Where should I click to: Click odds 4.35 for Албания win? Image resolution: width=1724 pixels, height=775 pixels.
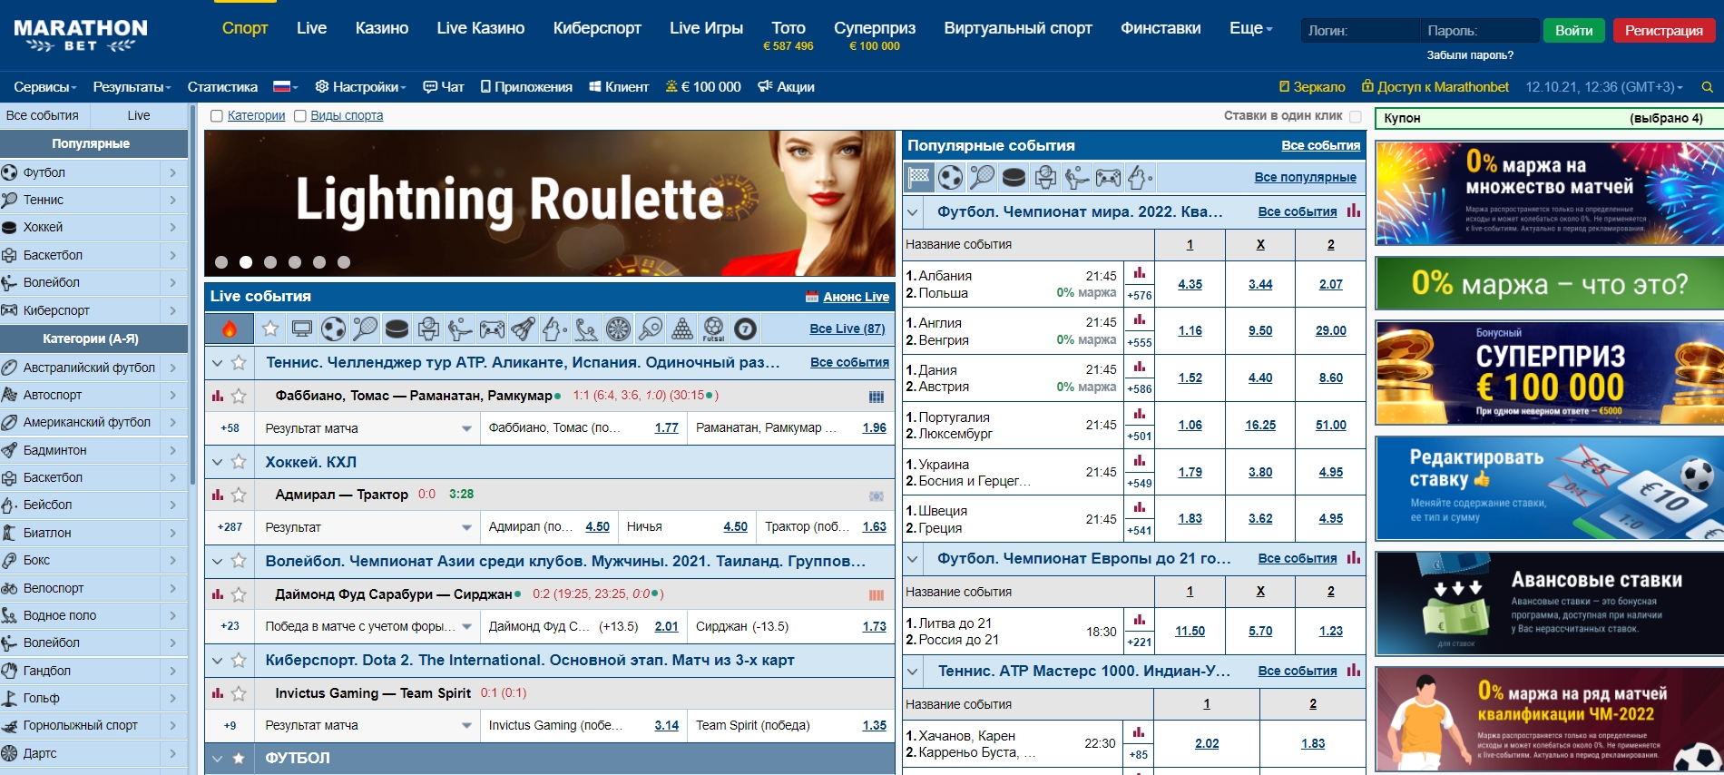(x=1190, y=284)
